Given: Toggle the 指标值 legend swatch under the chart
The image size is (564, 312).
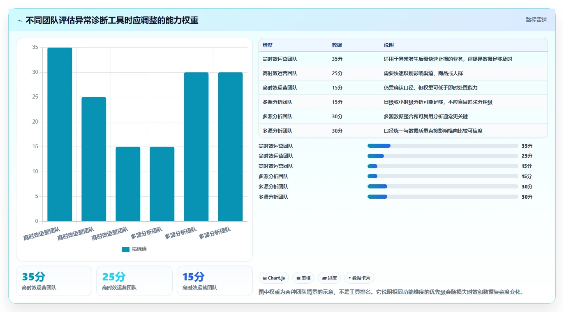Looking at the screenshot, I should 126,249.
